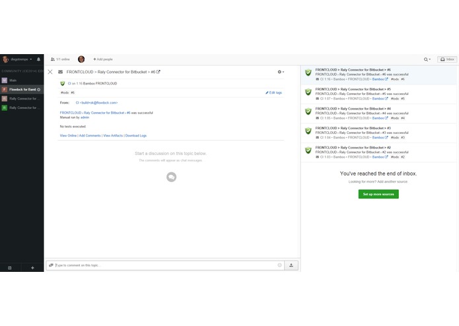Select the Main flow in sidebar
459x326 pixels.
click(22, 81)
